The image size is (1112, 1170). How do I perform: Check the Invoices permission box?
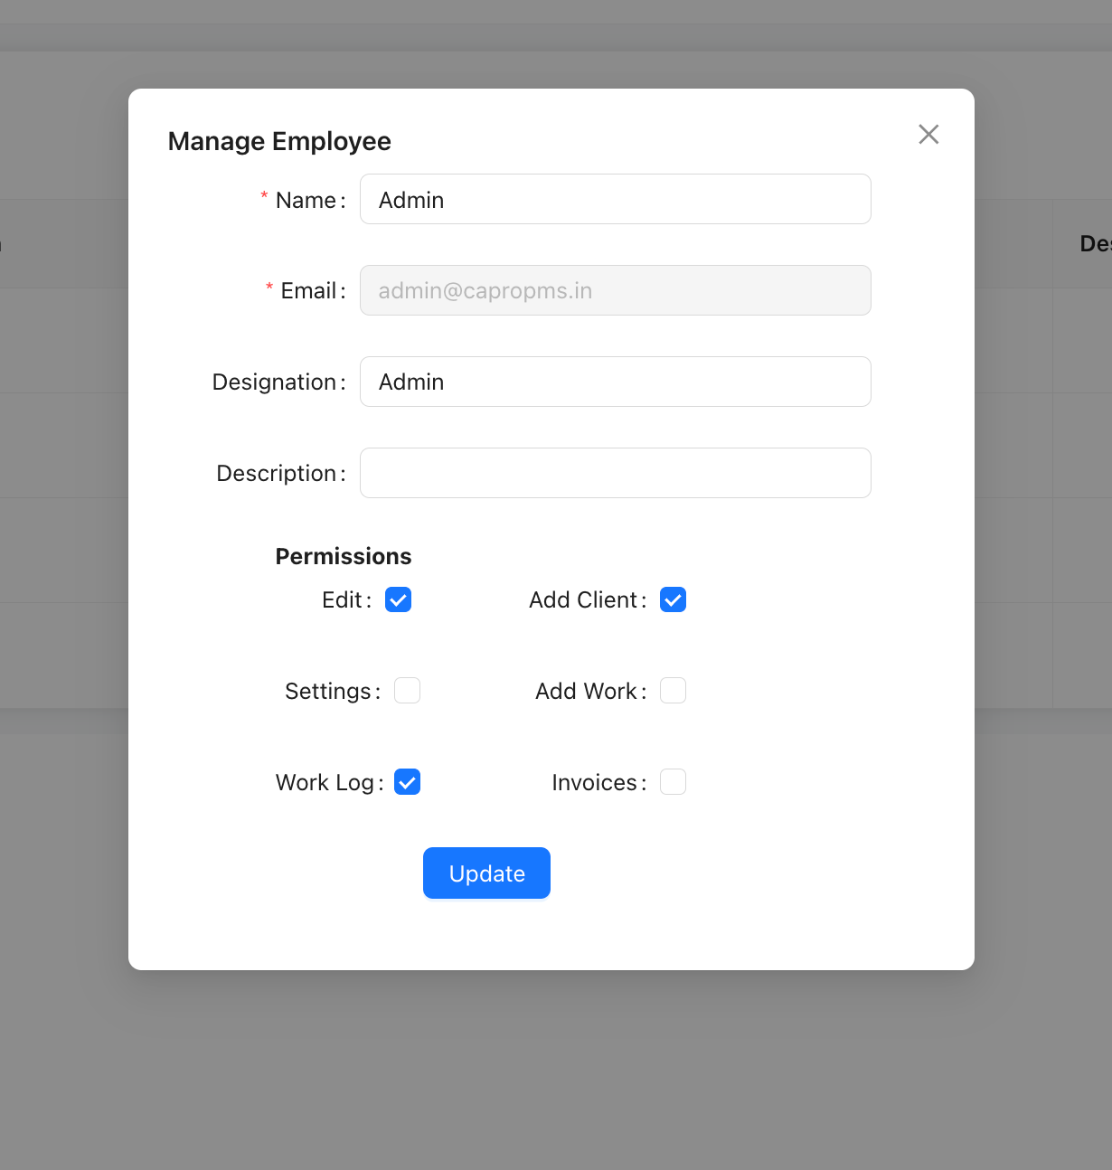(673, 782)
